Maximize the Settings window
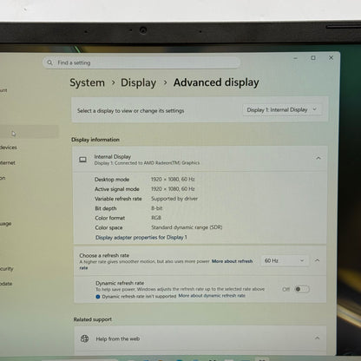The width and height of the screenshot is (361, 361). [313, 58]
